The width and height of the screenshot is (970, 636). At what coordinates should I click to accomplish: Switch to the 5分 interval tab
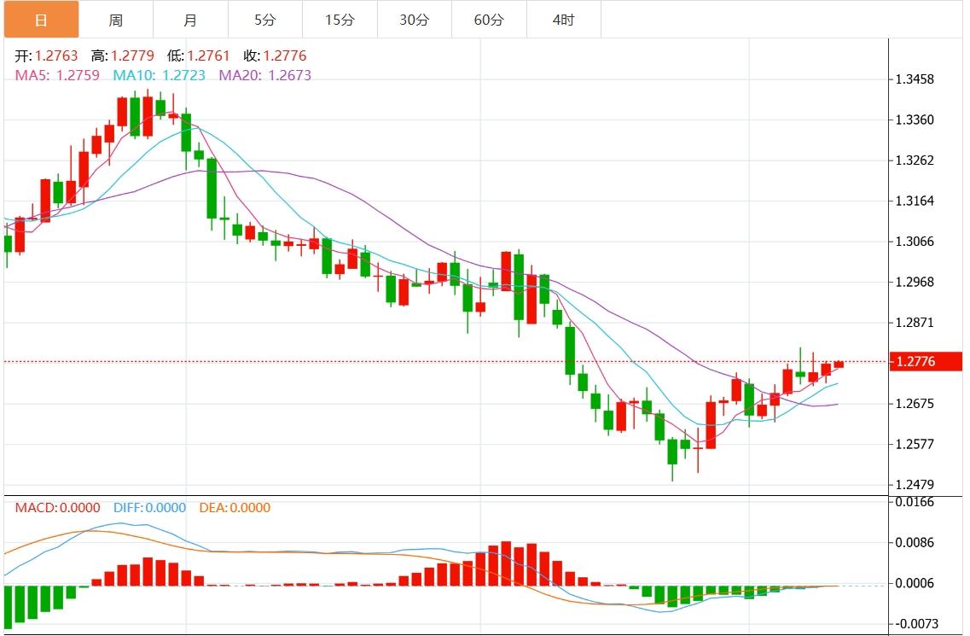(265, 20)
